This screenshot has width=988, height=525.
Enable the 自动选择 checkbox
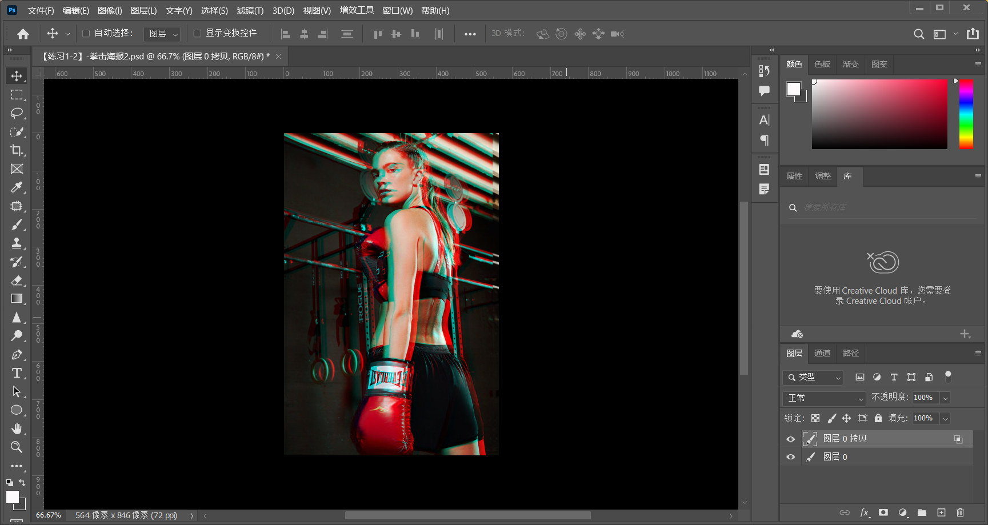pyautogui.click(x=86, y=34)
